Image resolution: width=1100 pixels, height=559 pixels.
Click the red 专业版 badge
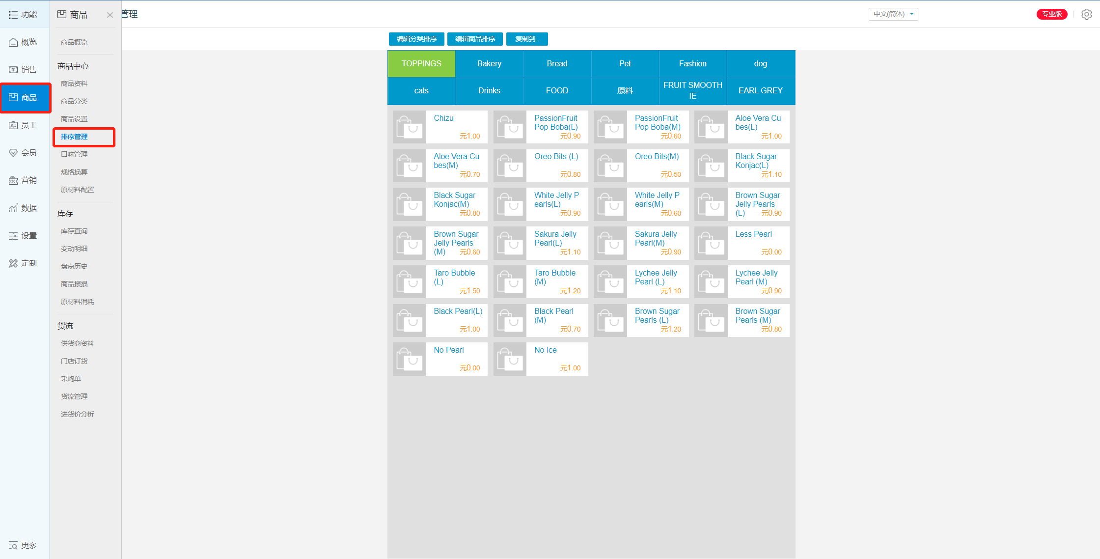tap(1051, 14)
